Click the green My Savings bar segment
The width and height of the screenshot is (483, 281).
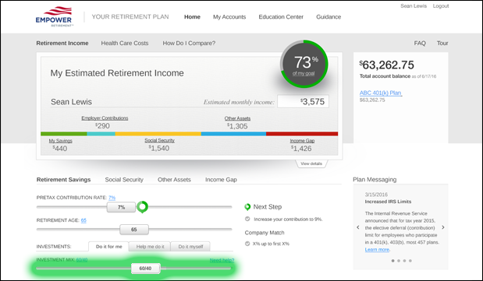pos(64,134)
